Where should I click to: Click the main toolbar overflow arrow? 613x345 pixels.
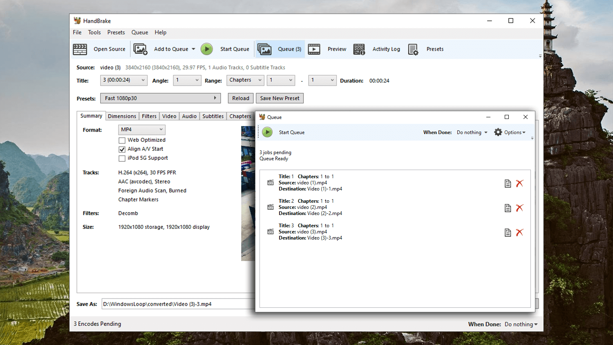pyautogui.click(x=540, y=56)
